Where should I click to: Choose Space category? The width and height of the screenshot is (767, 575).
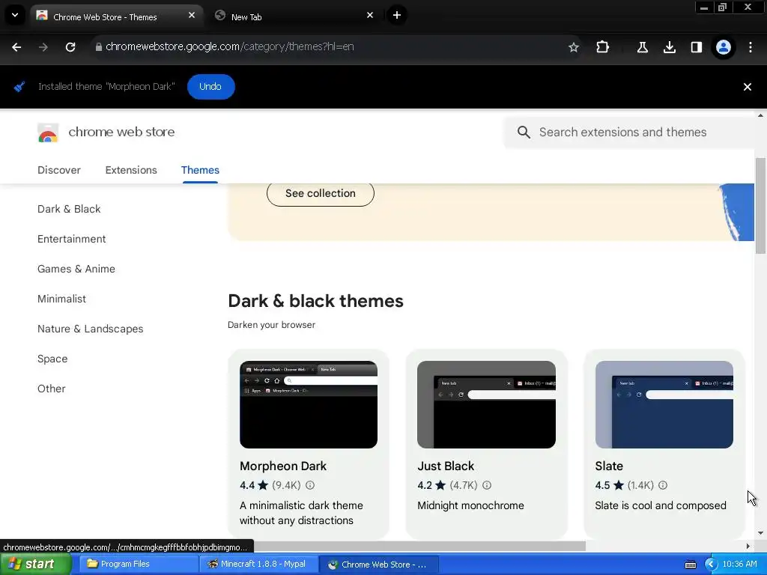point(52,359)
